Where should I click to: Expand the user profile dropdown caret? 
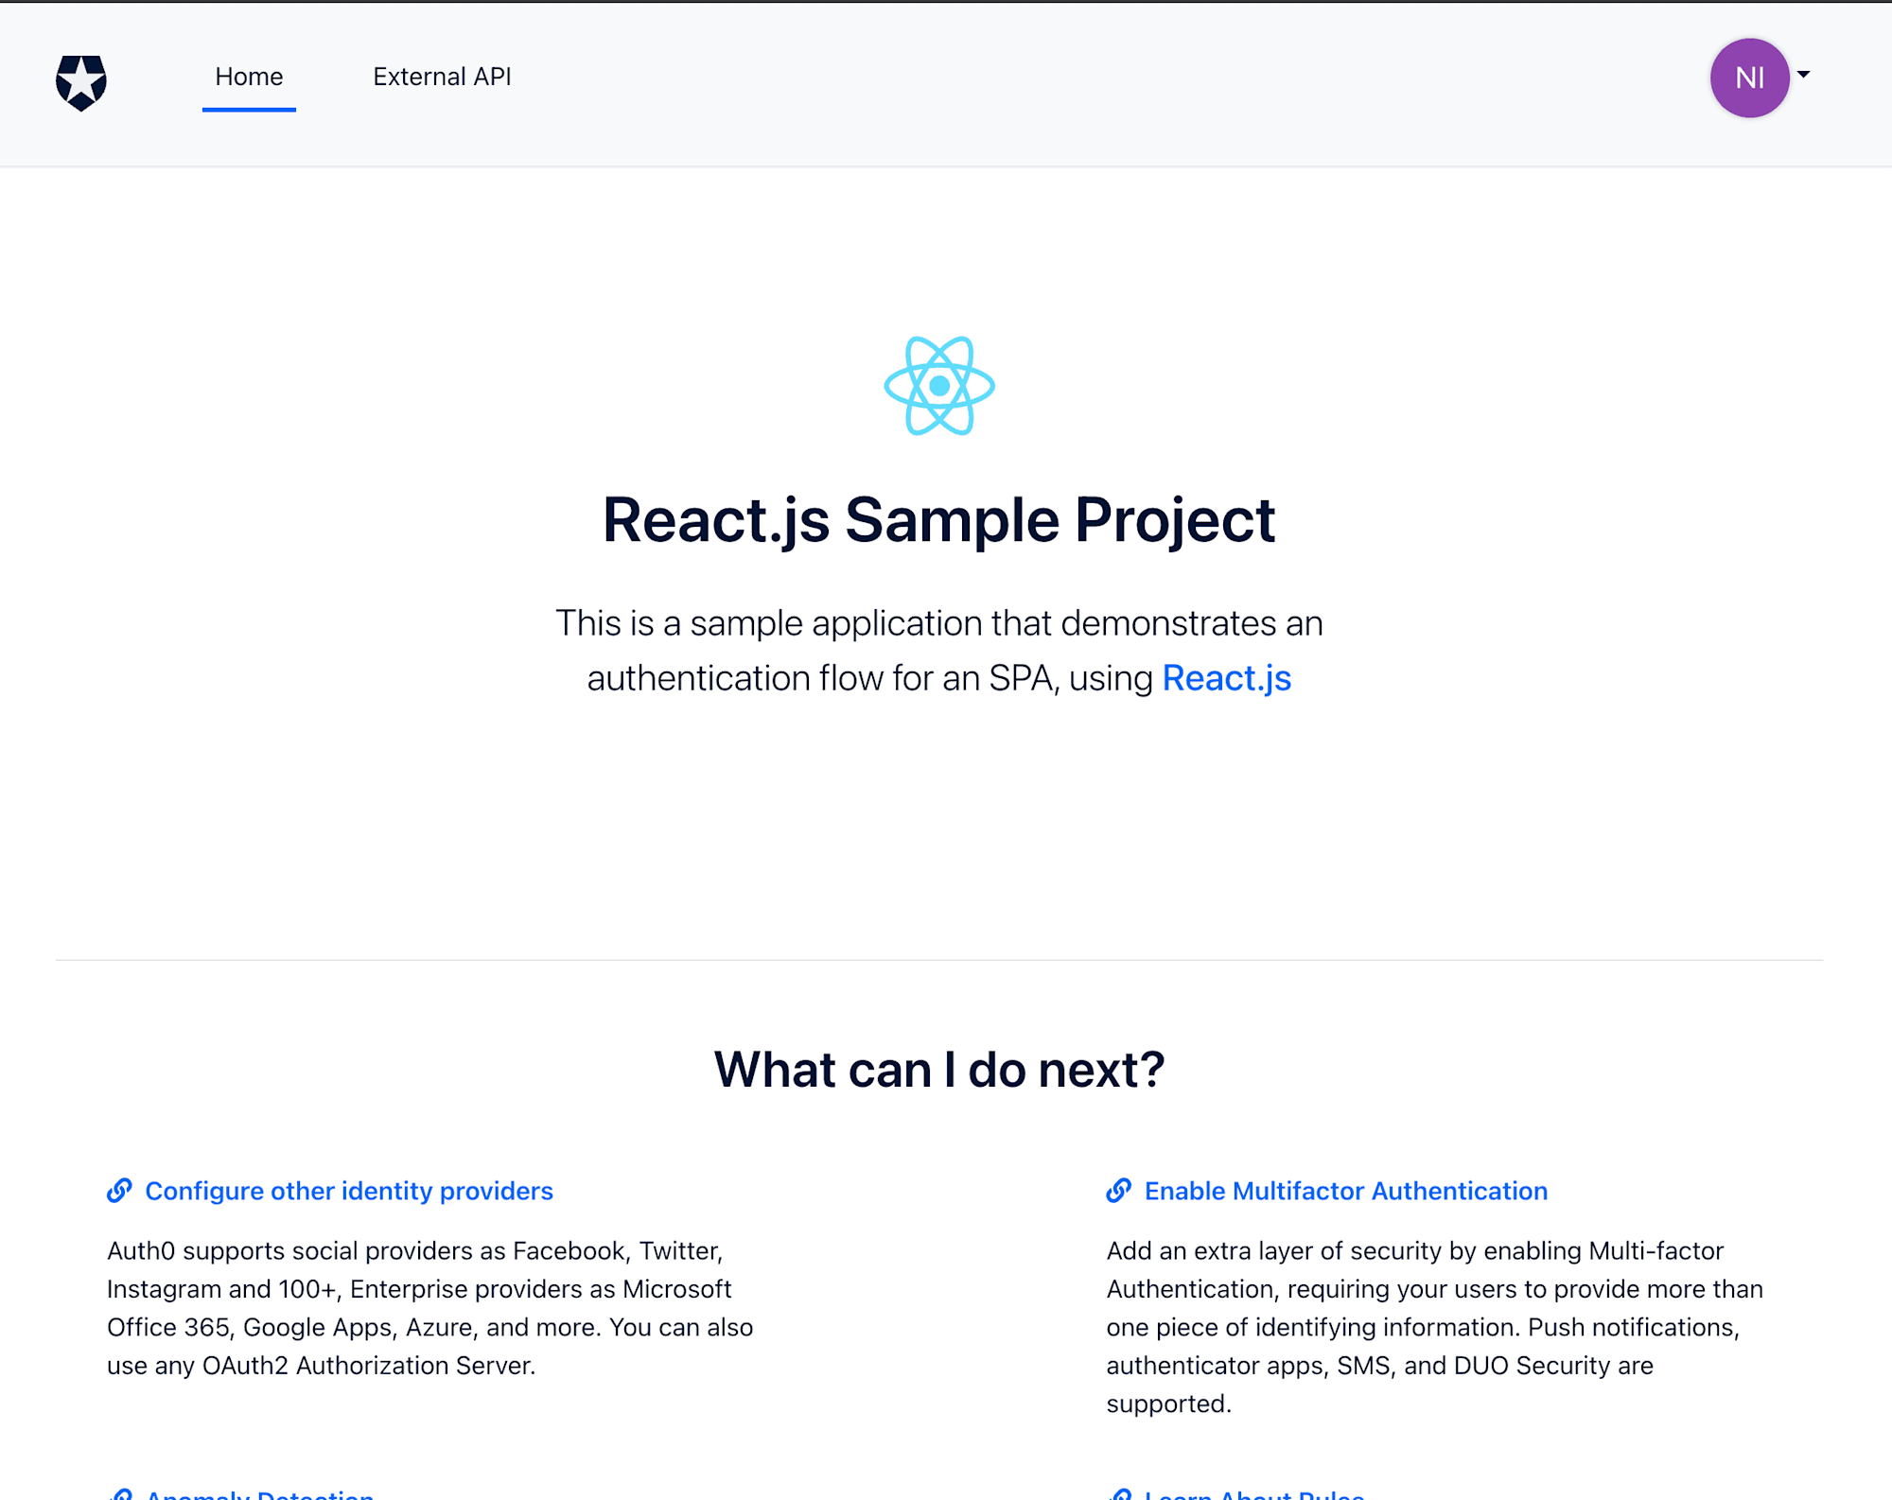point(1803,75)
